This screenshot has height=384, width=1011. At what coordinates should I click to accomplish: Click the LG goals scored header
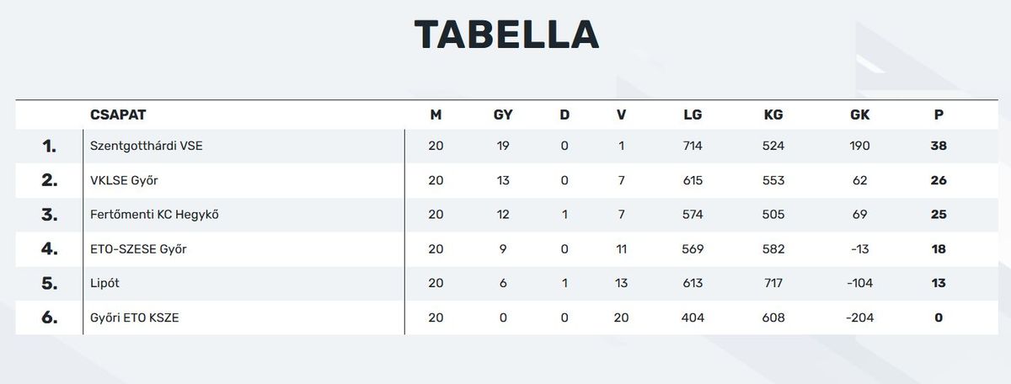point(693,115)
